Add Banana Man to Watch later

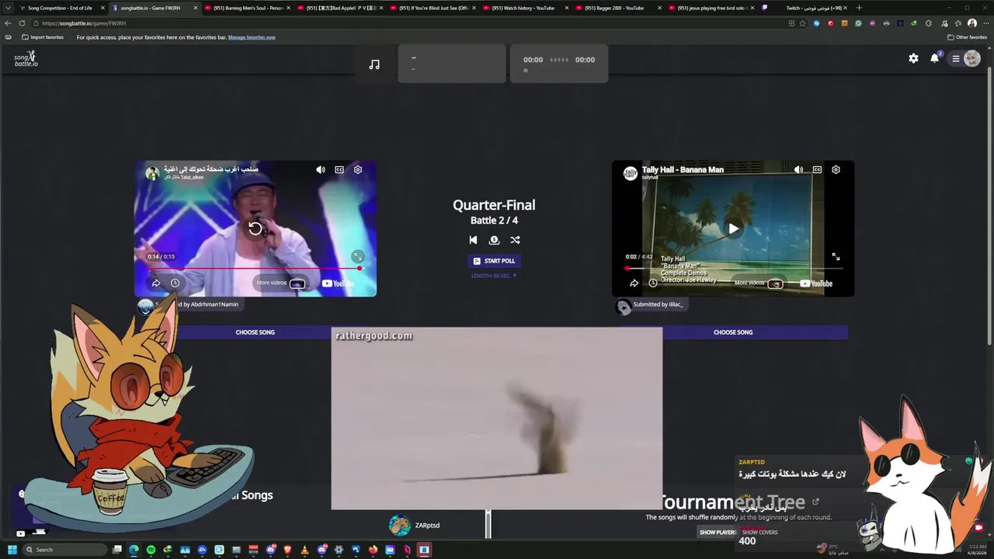point(652,283)
